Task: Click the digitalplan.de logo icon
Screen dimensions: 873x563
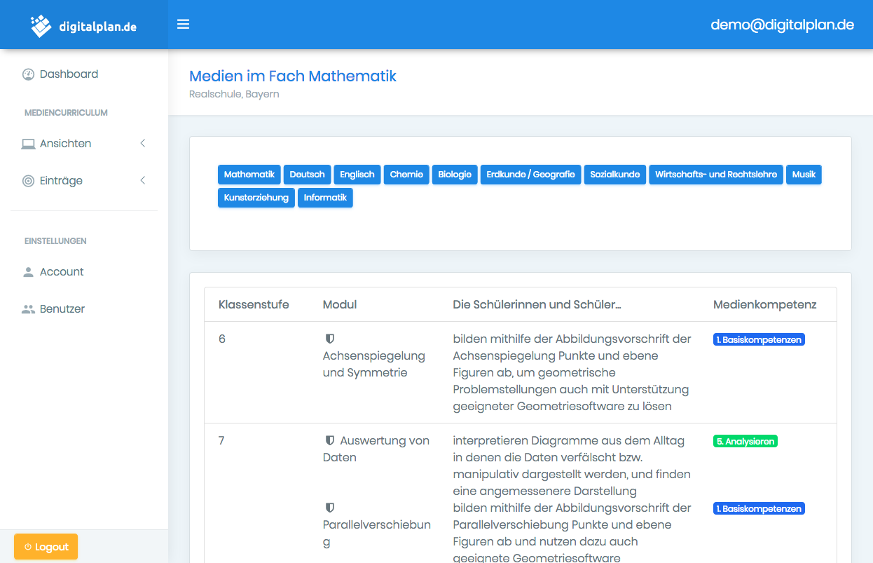Action: pyautogui.click(x=41, y=26)
